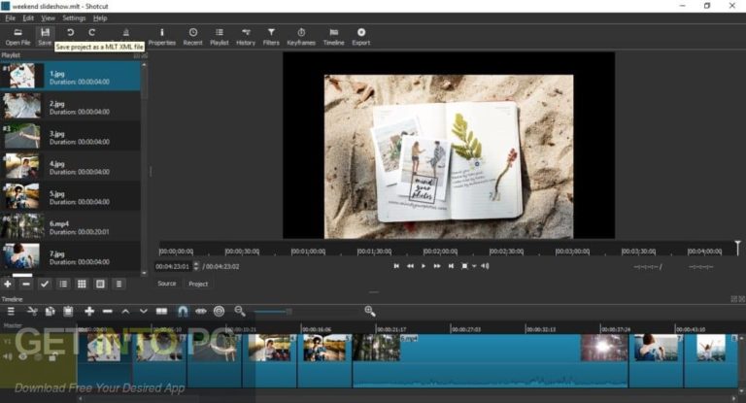746x403 pixels.
Task: Open the Properties panel
Action: coord(162,37)
